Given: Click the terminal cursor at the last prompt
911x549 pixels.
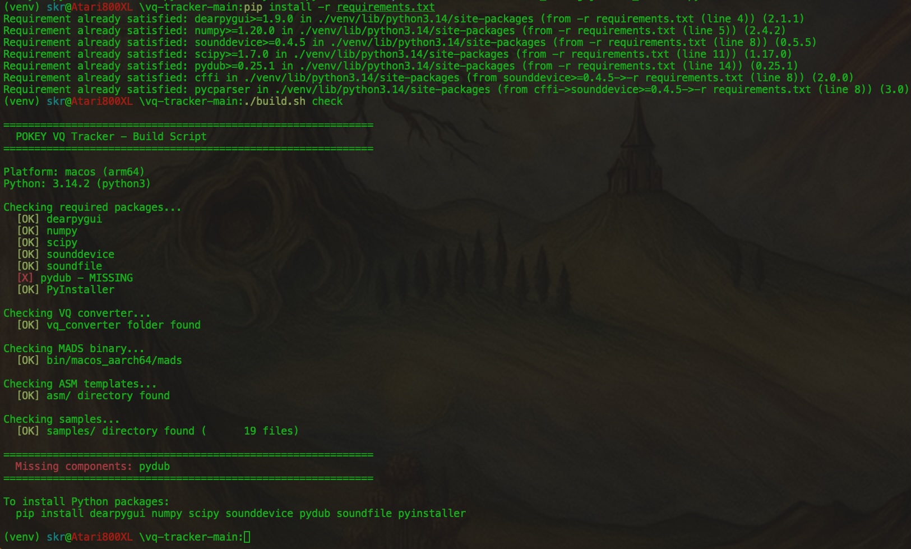Looking at the screenshot, I should pyautogui.click(x=247, y=537).
